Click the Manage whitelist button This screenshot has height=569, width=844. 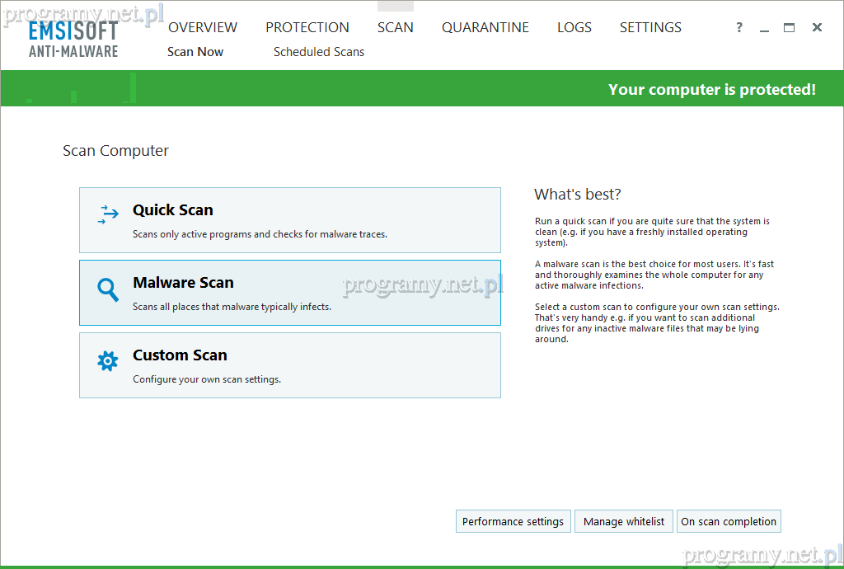tap(624, 522)
